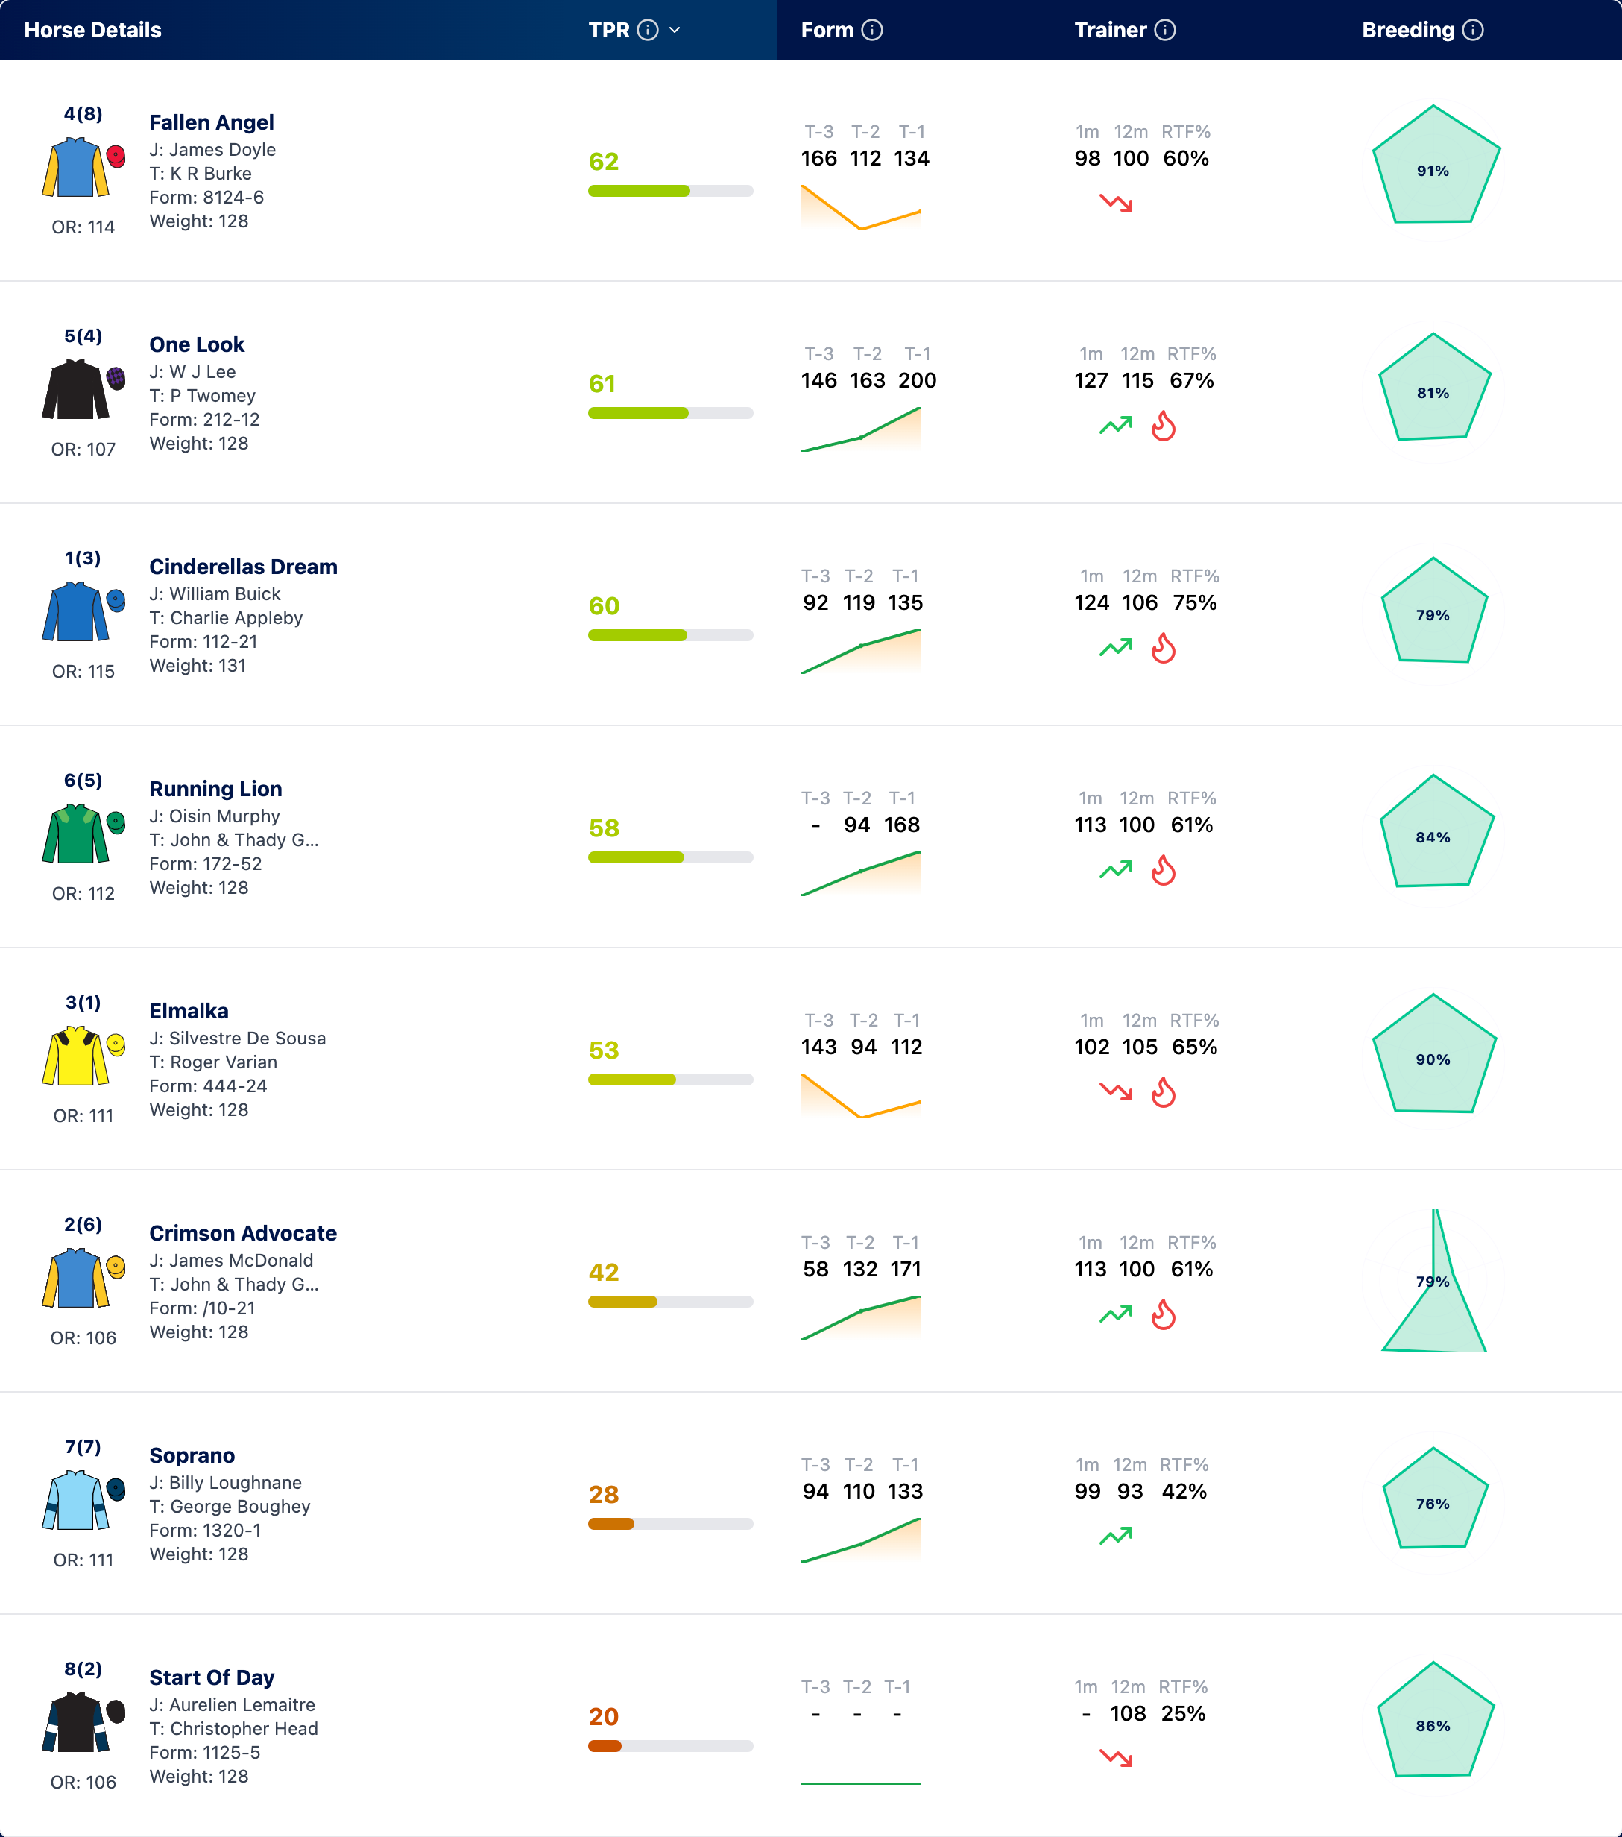This screenshot has height=1837, width=1622.
Task: Open the Form column info icon
Action: coord(871,30)
